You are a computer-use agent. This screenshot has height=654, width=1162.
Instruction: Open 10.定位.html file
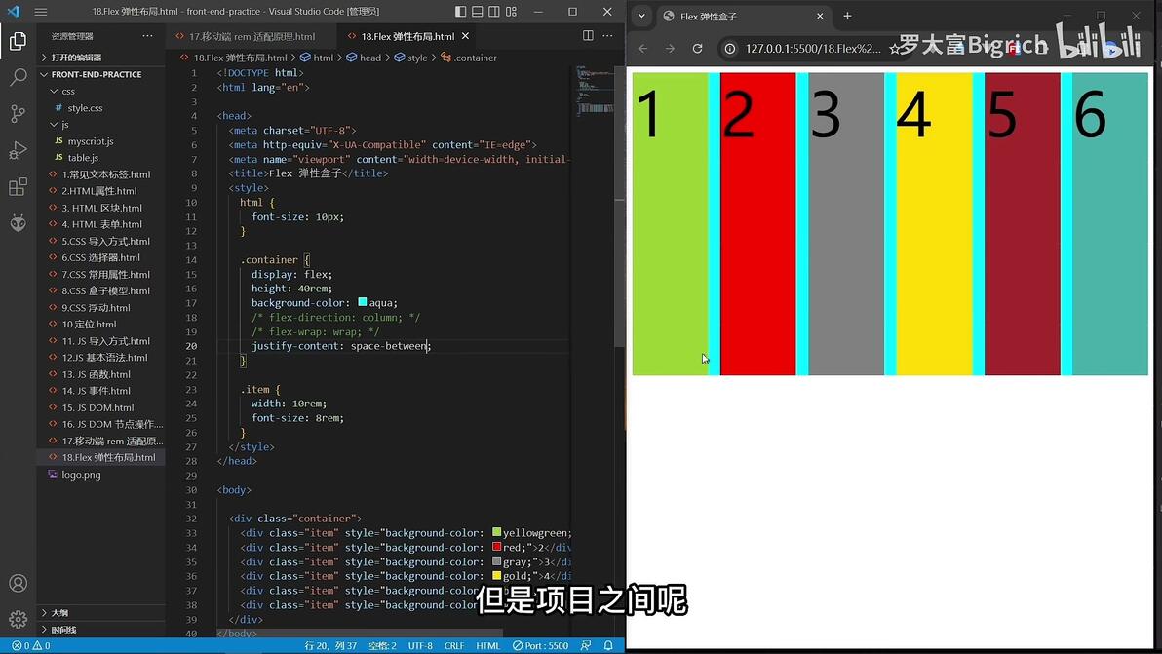tap(100, 324)
